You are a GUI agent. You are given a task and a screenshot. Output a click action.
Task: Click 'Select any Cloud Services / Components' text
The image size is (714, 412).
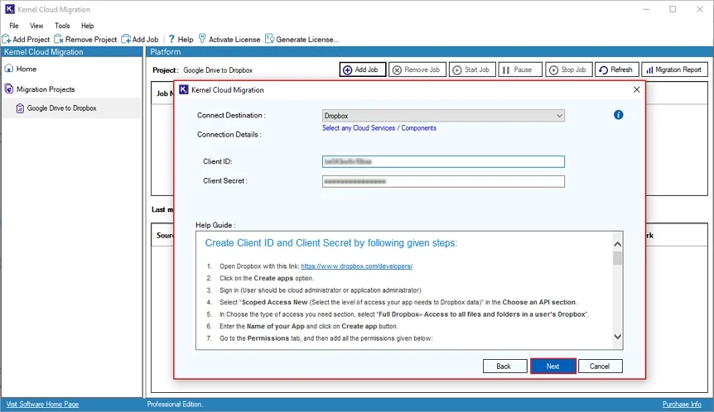click(x=379, y=128)
